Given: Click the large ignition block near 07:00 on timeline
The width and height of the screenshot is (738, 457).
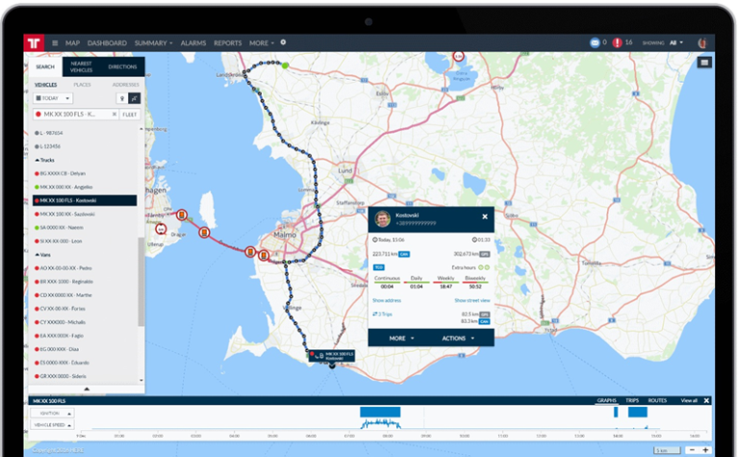Looking at the screenshot, I should 380,412.
